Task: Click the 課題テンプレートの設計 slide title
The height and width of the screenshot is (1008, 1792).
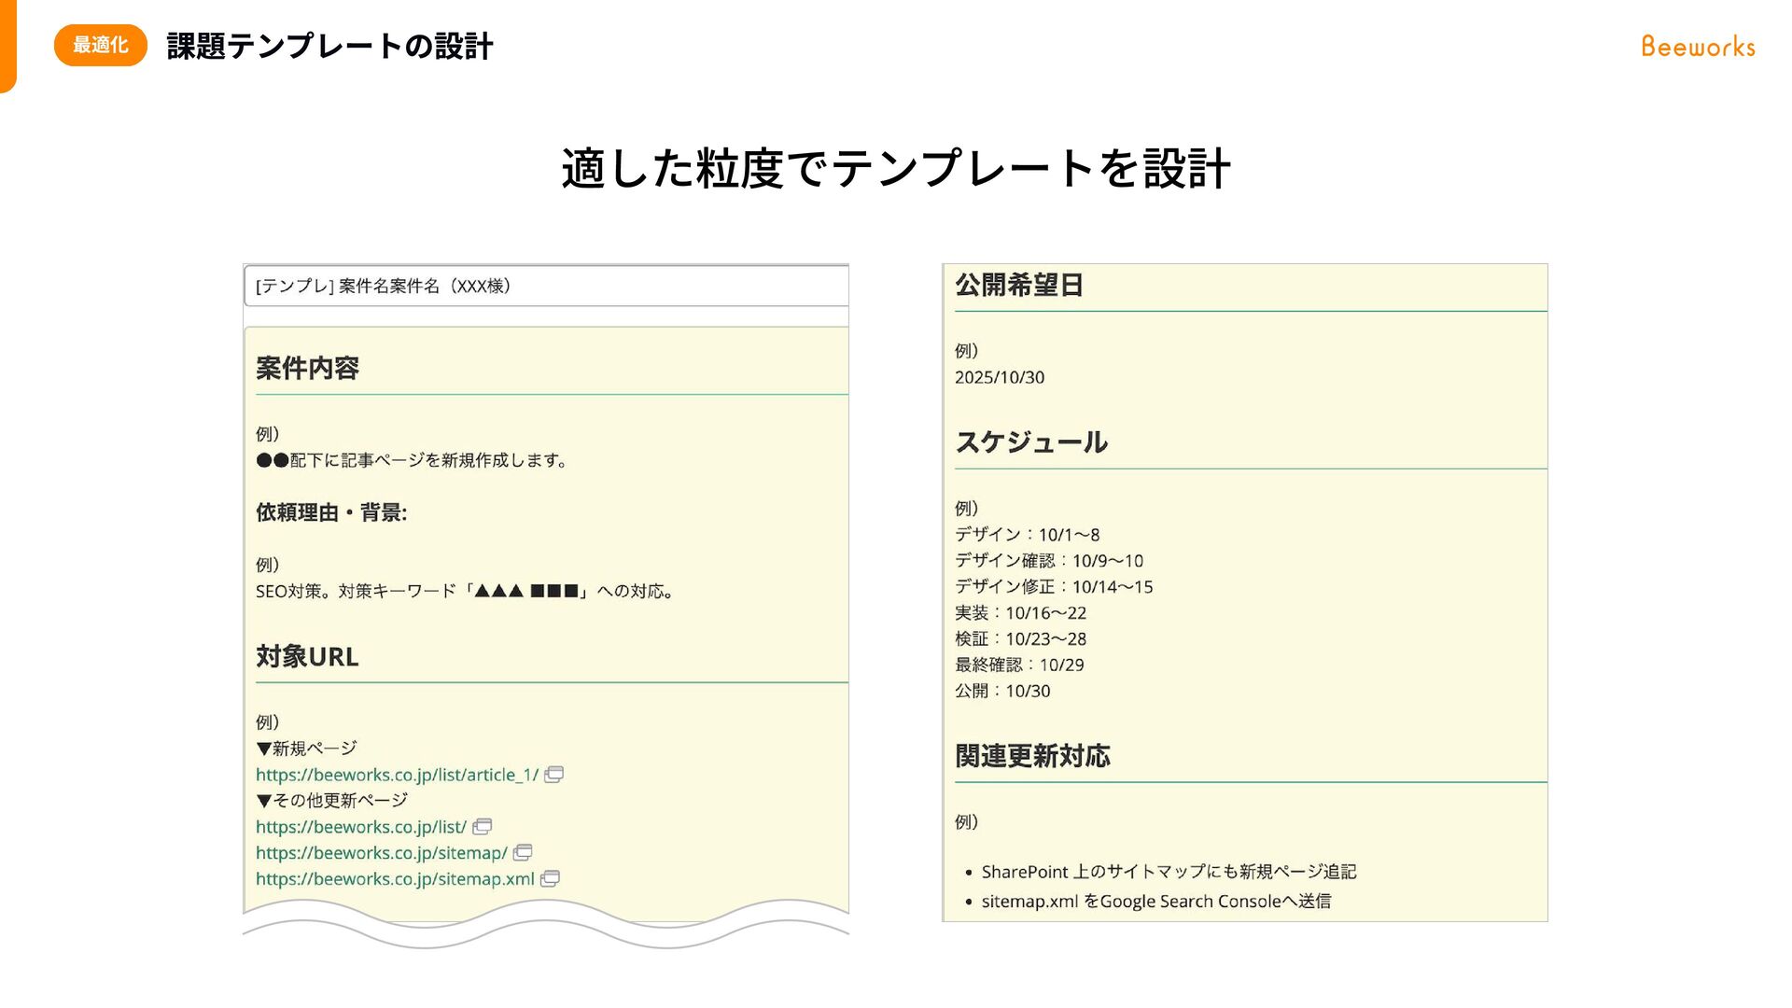Action: pos(329,46)
